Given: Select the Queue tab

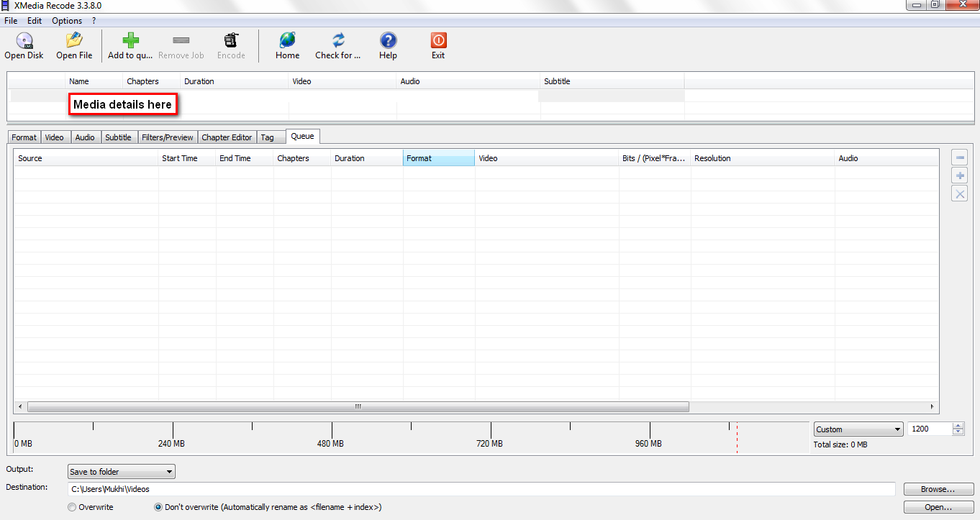Looking at the screenshot, I should tap(302, 136).
